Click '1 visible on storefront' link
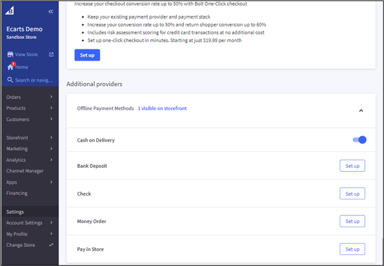384x266 pixels. [162, 108]
